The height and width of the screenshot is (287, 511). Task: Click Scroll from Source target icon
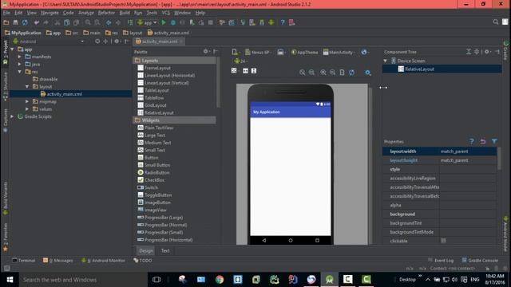pyautogui.click(x=97, y=41)
